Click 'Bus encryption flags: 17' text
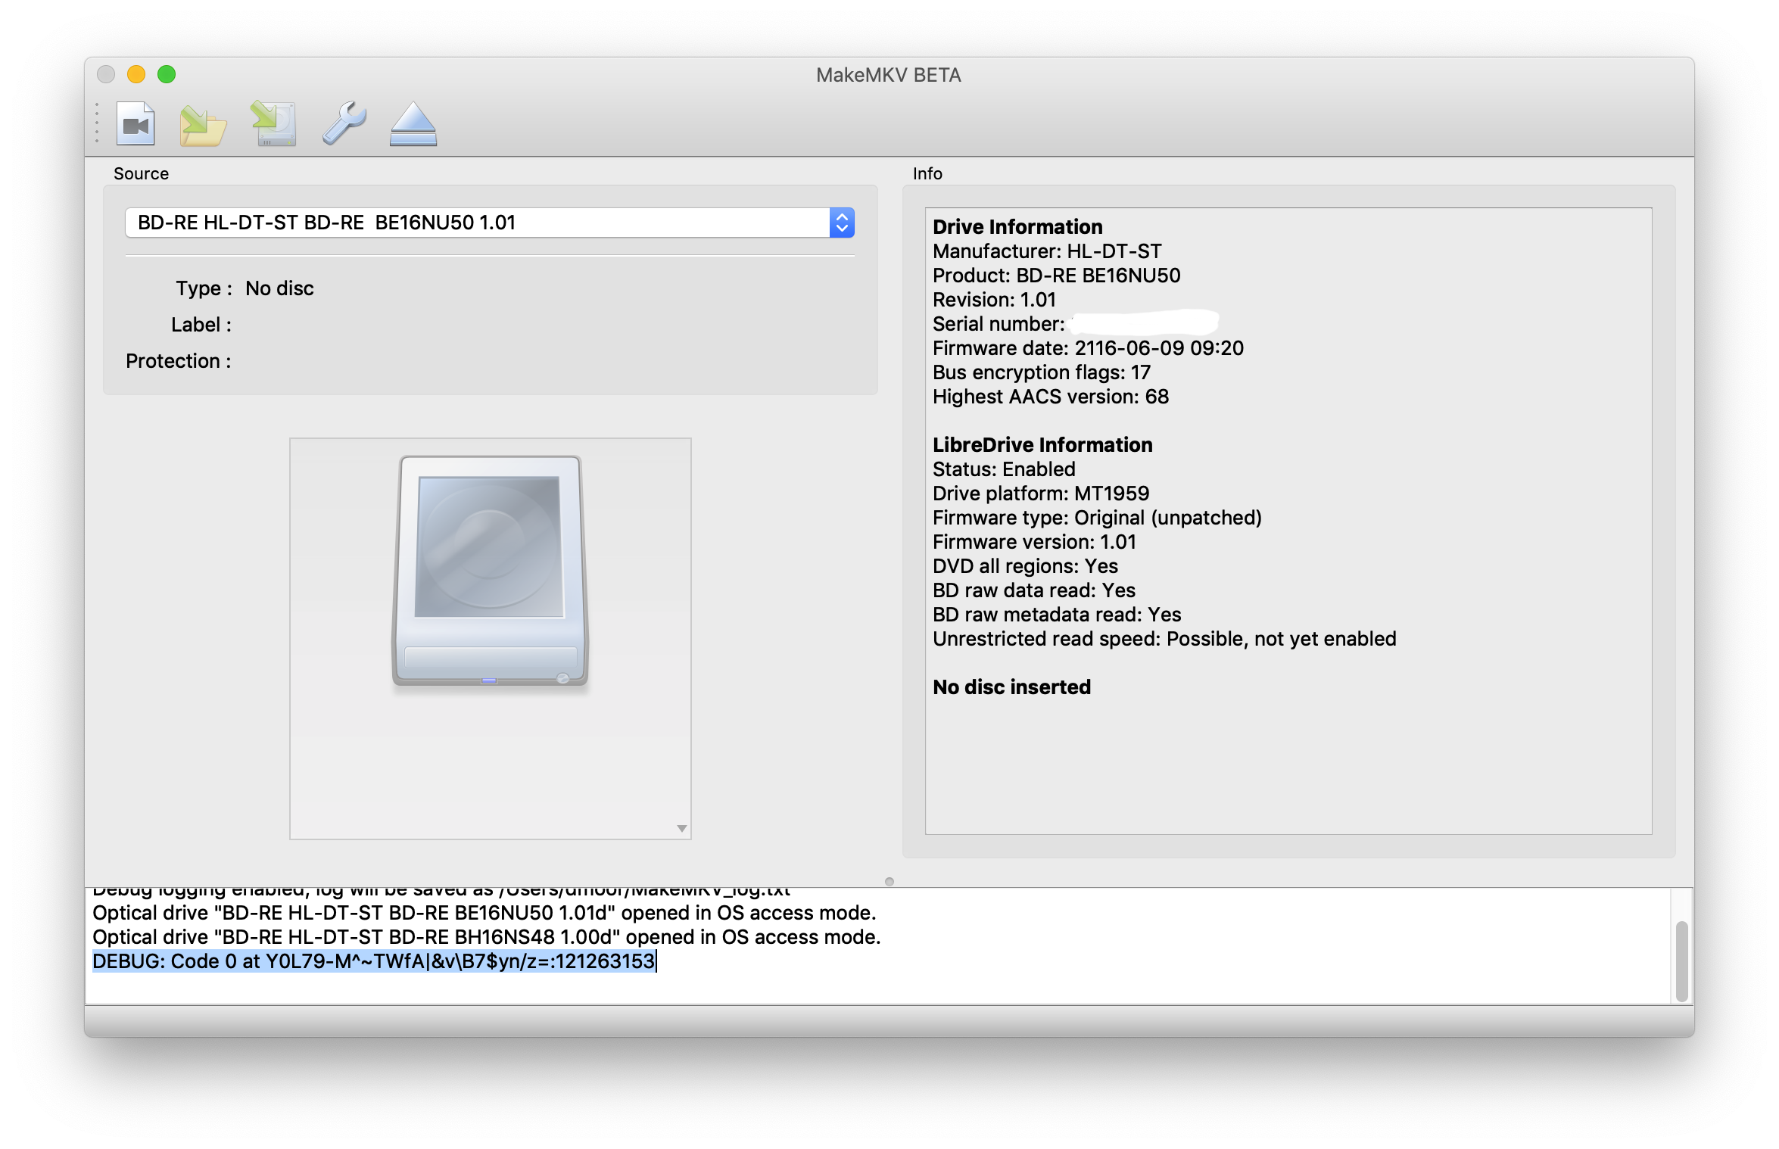The width and height of the screenshot is (1779, 1149). [x=1042, y=372]
